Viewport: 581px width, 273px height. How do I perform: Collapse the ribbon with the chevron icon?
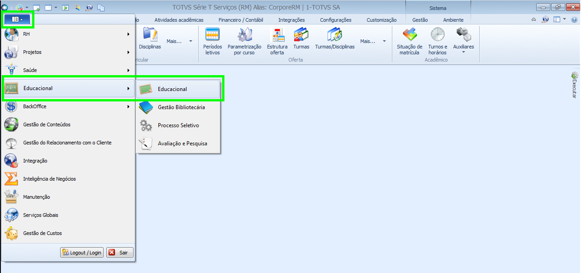[533, 20]
